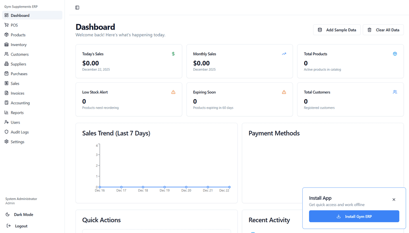The width and height of the screenshot is (409, 233).
Task: Click the Products box icon in sidebar
Action: point(6,35)
